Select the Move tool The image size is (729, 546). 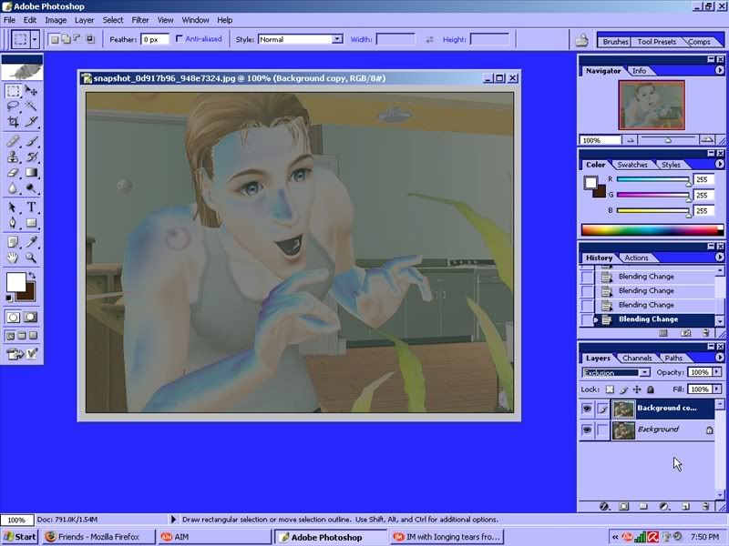tap(31, 90)
